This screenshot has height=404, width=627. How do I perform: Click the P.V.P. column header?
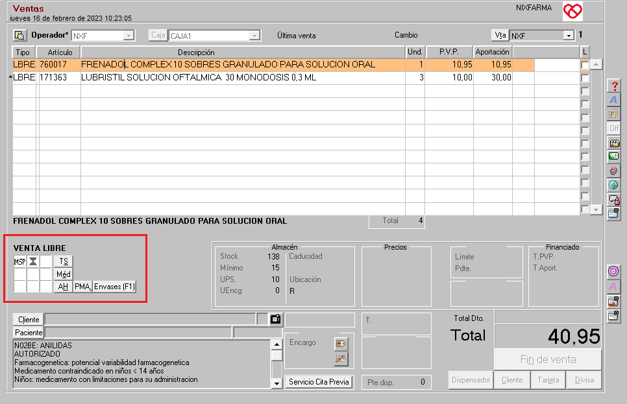449,52
